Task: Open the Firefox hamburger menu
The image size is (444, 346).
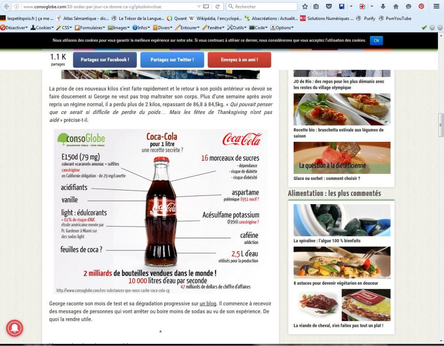Action: (x=436, y=7)
